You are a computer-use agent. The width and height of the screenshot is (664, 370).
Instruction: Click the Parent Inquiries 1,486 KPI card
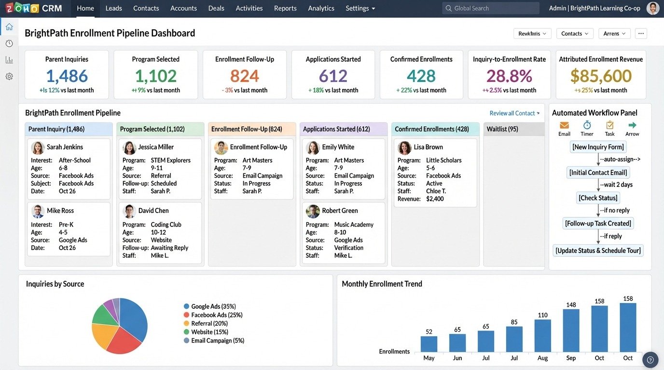[x=67, y=75]
